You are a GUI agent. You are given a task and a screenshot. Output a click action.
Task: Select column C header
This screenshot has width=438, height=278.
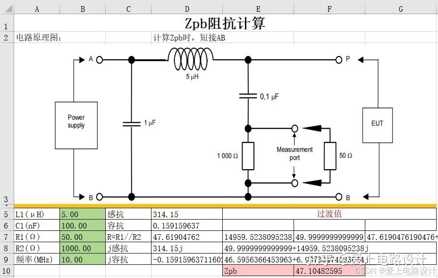[128, 8]
